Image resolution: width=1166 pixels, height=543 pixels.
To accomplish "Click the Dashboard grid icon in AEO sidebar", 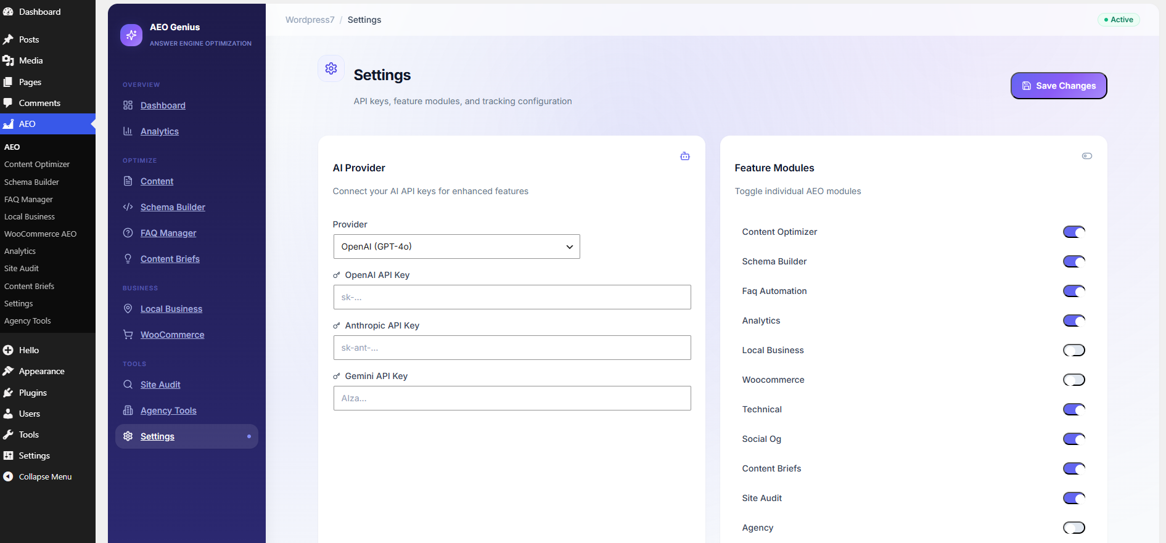I will click(x=128, y=105).
